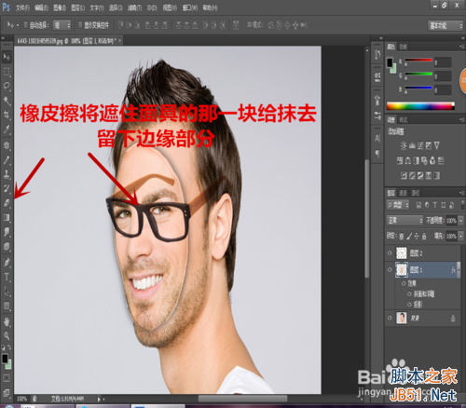This screenshot has height=408, width=466.
Task: Collapse the effects list on 图层 1
Action: (x=459, y=270)
